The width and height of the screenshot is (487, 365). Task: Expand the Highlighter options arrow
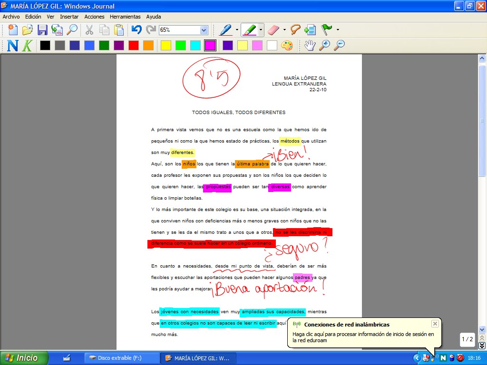coord(261,30)
